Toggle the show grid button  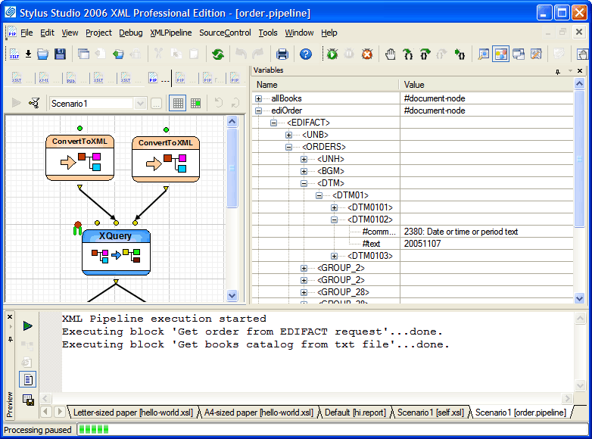178,103
